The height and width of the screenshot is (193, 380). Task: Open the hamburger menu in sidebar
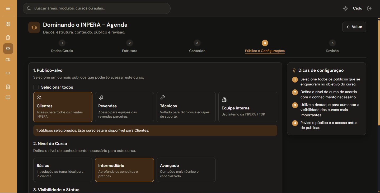8,8
